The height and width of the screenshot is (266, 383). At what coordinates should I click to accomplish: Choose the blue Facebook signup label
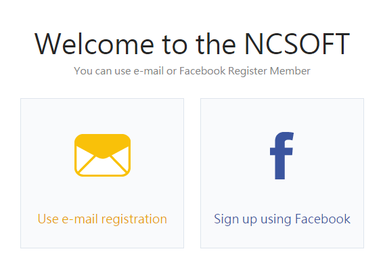point(282,219)
